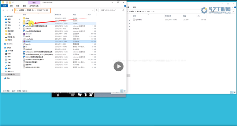Image resolution: width=237 pixels, height=126 pixels.
Task: Expand address bar history dropdown in UGNX-11.0-64
Action: [x=93, y=10]
